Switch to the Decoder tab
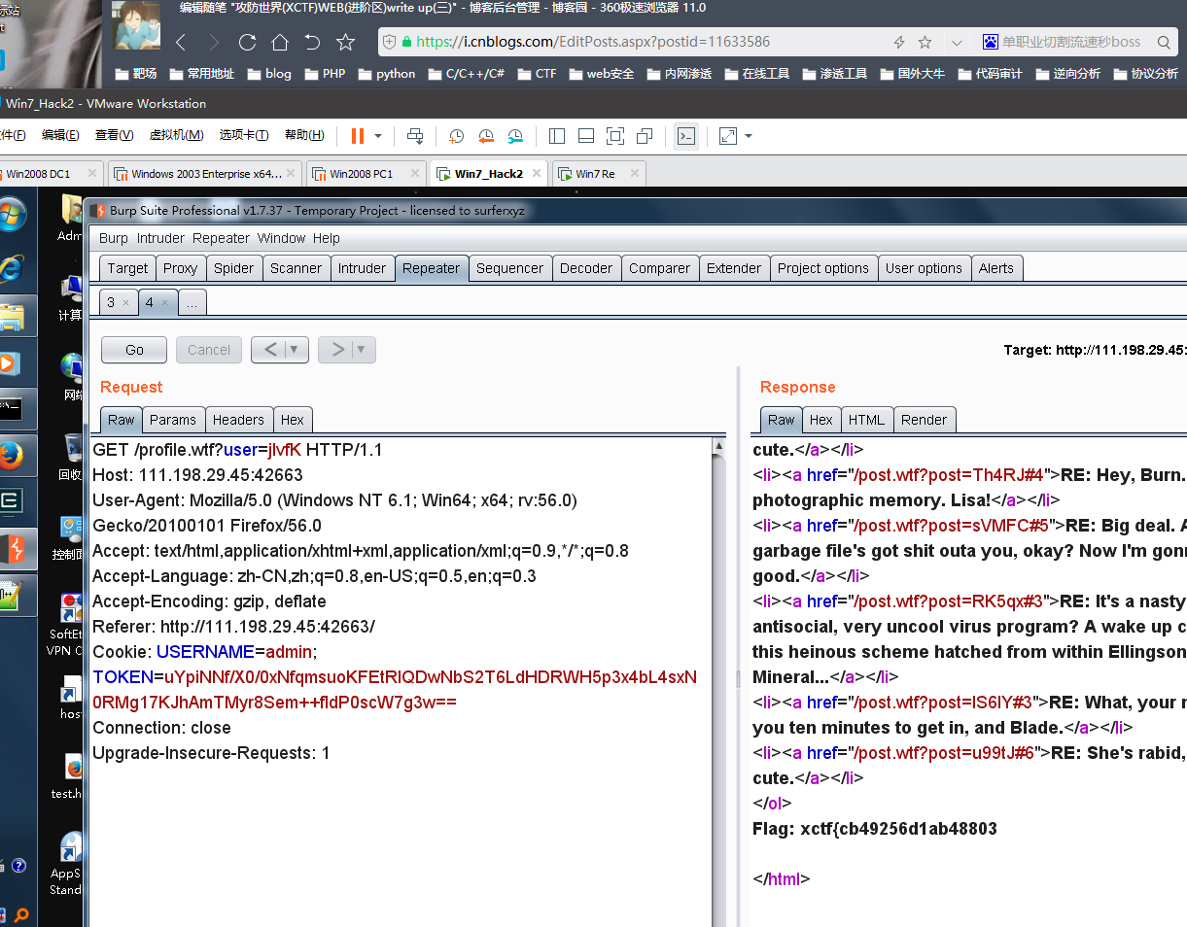 586,268
